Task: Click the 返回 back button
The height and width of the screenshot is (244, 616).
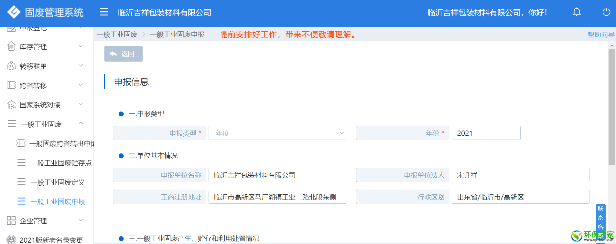Action: tap(123, 54)
